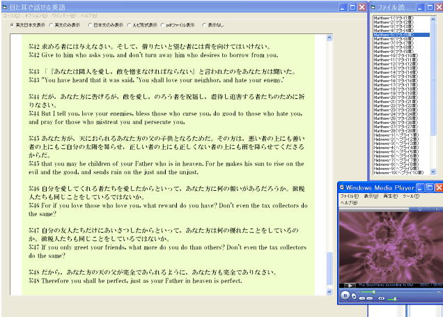Open the ヘルプ(H) menu in Media Player
443x317 pixels.
tap(349, 203)
